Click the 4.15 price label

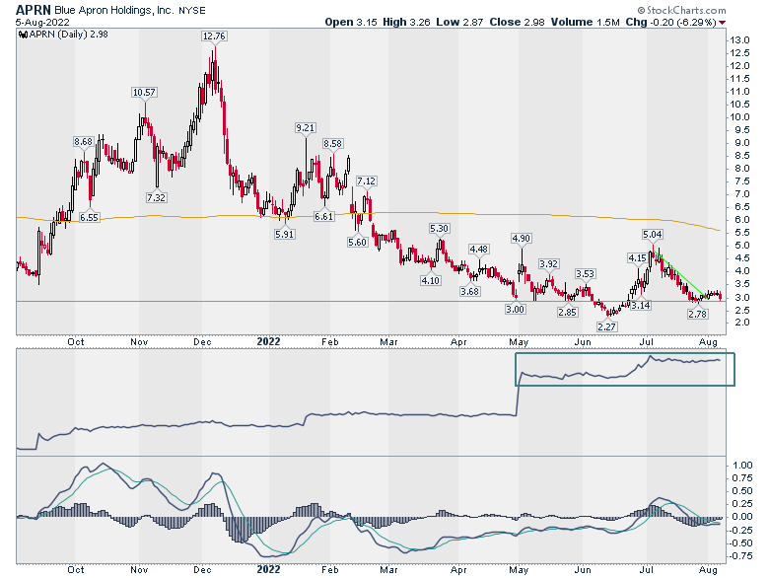point(638,258)
